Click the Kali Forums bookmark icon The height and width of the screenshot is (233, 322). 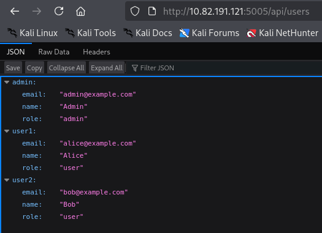coord(184,33)
